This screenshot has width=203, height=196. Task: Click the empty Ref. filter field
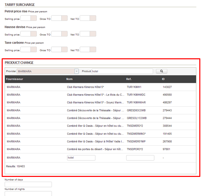140,157
